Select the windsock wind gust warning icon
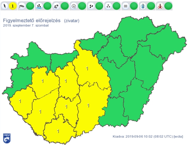 pos(22,6)
